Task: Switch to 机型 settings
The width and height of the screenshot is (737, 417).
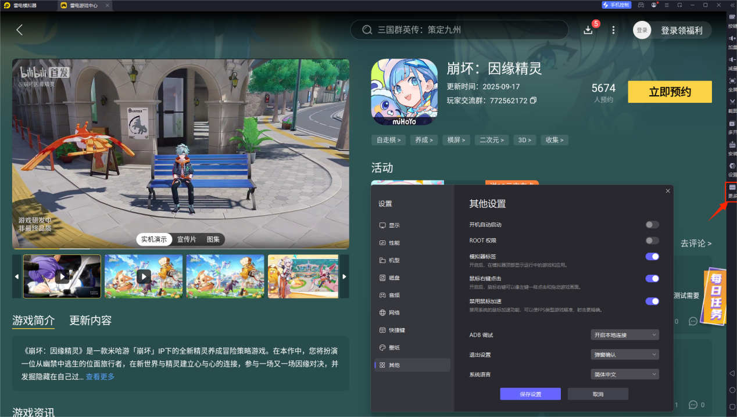Action: (412, 260)
